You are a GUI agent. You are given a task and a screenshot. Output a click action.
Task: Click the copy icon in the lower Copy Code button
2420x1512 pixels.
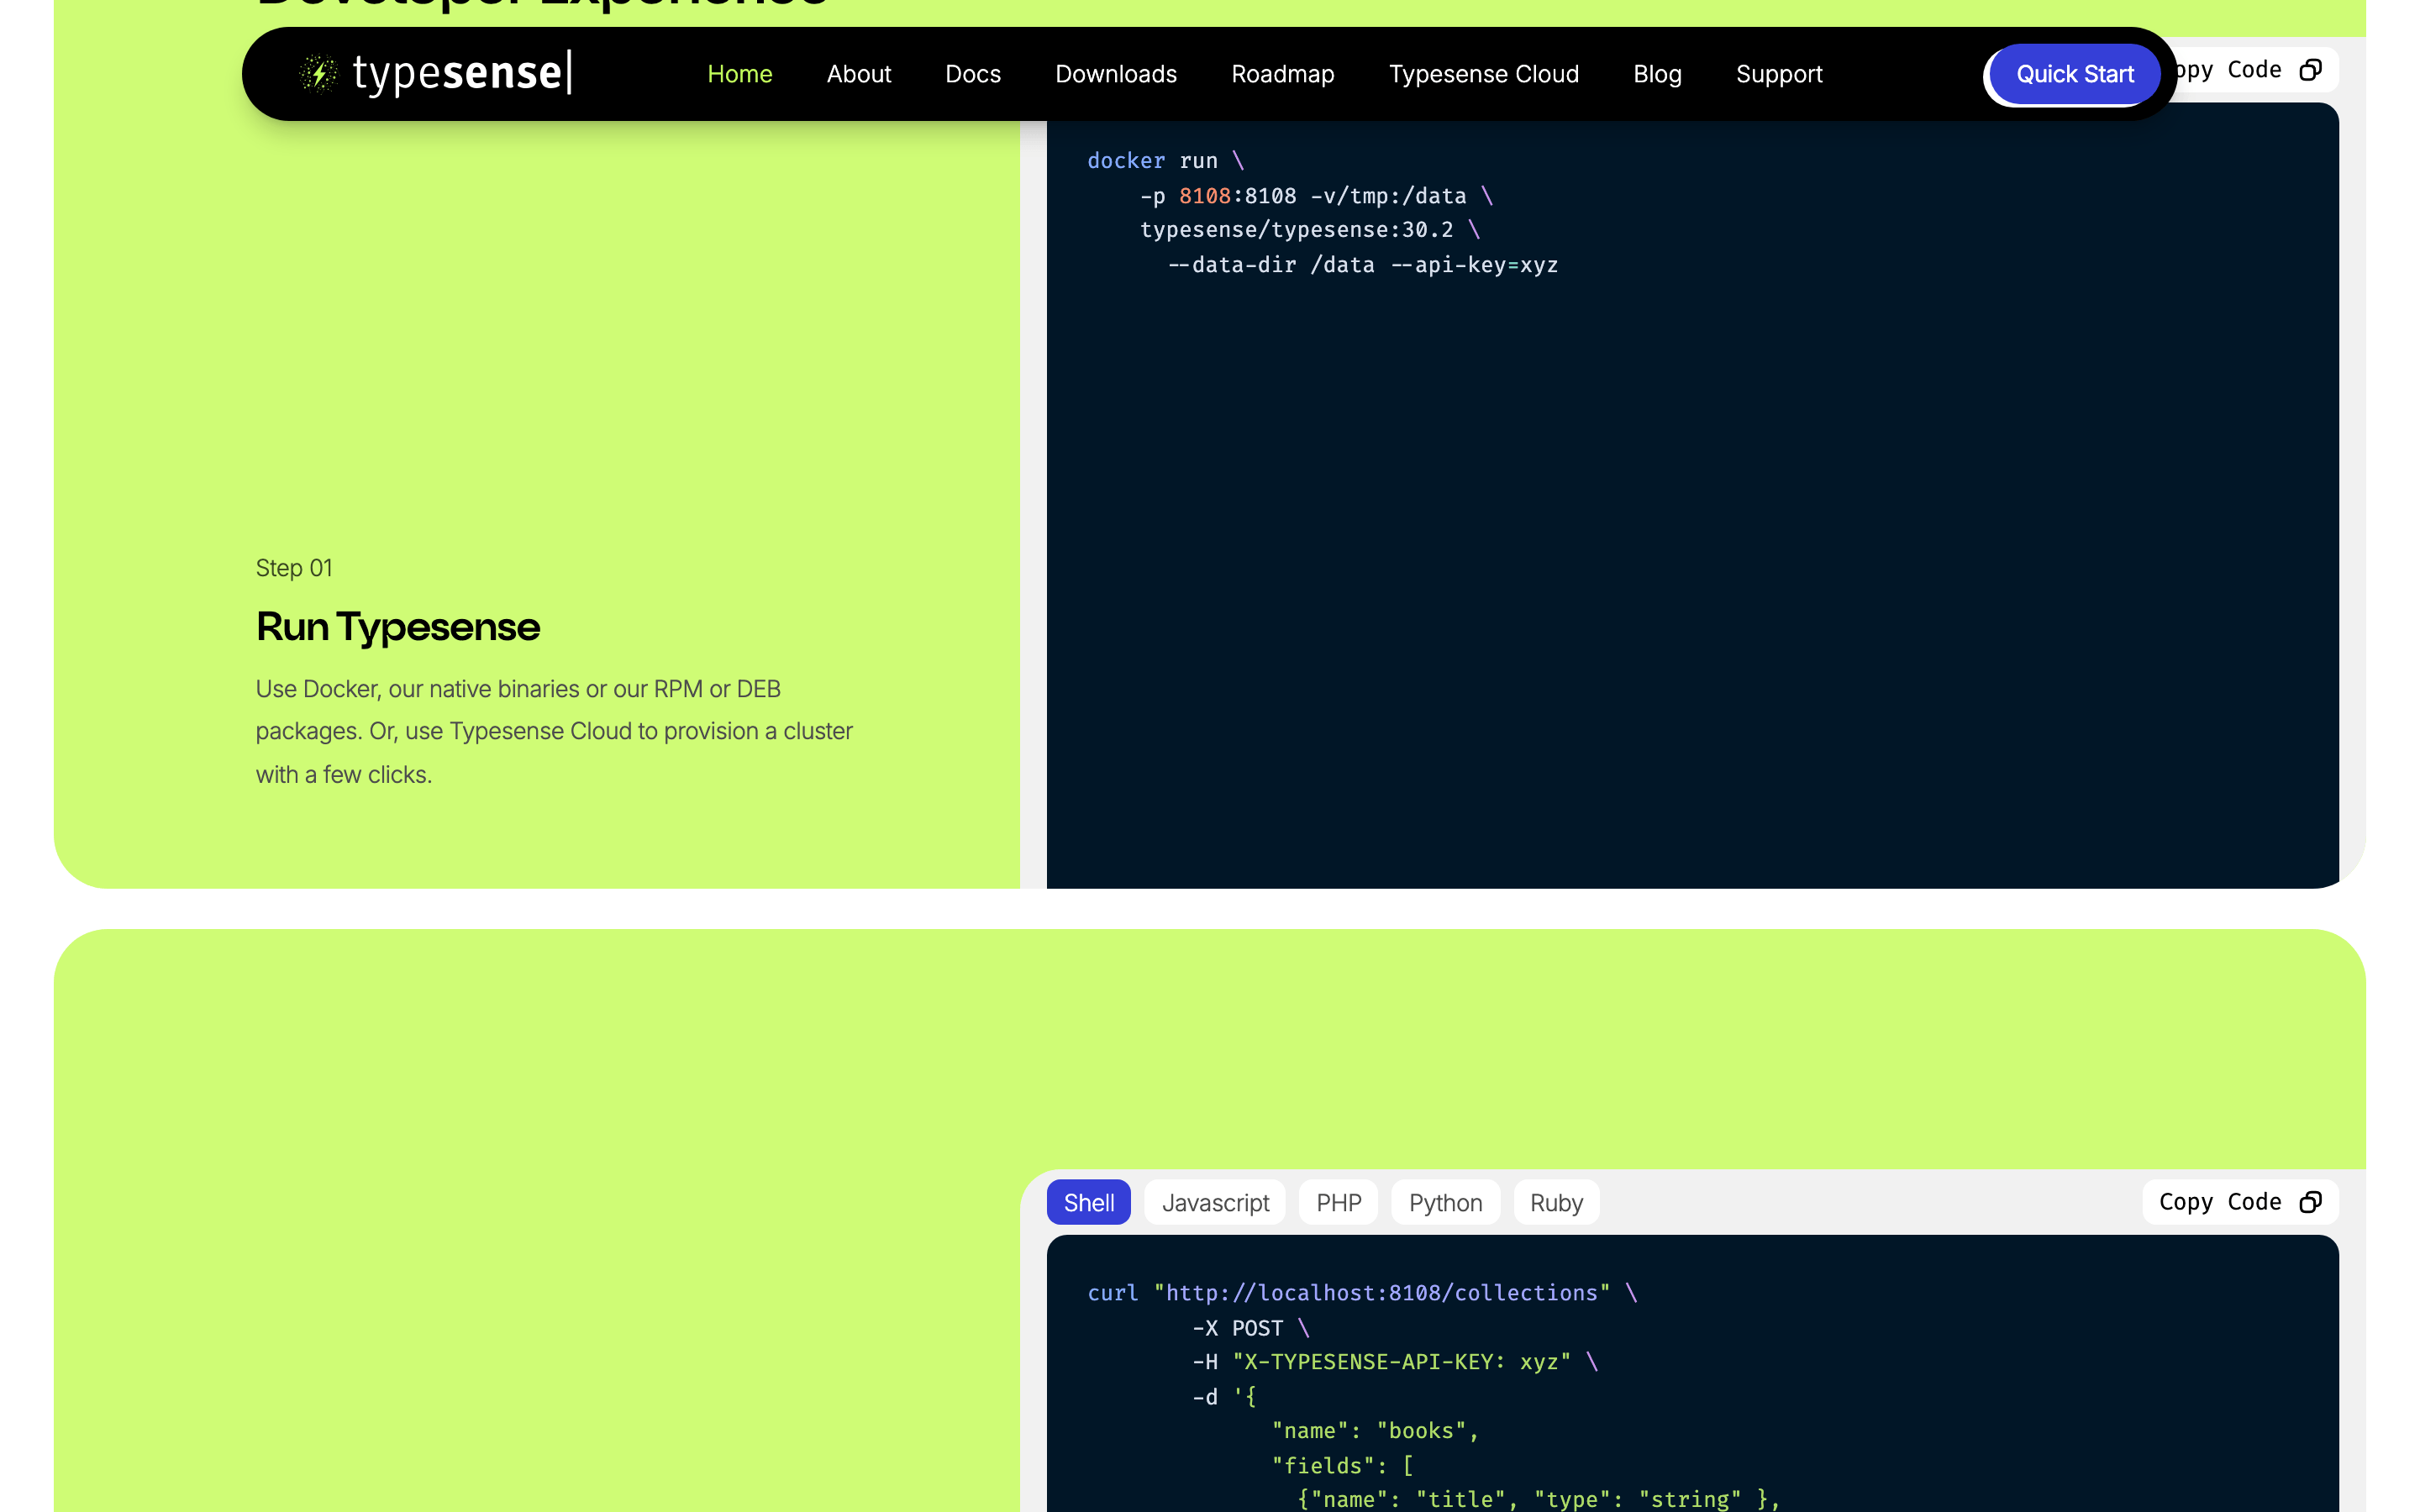[2310, 1202]
